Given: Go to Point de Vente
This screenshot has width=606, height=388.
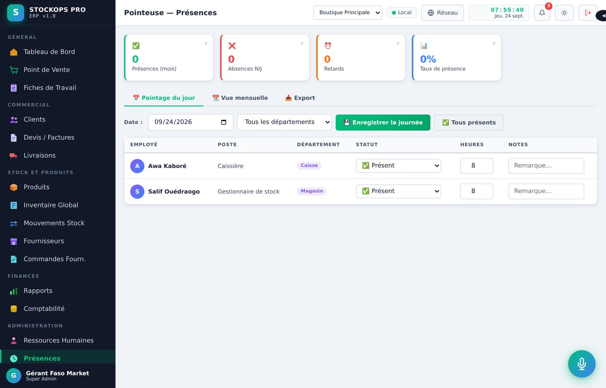Looking at the screenshot, I should click(x=58, y=70).
